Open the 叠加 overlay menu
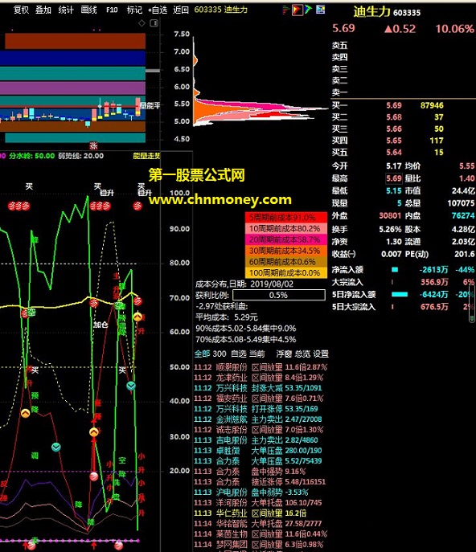This screenshot has width=476, height=552. click(43, 10)
